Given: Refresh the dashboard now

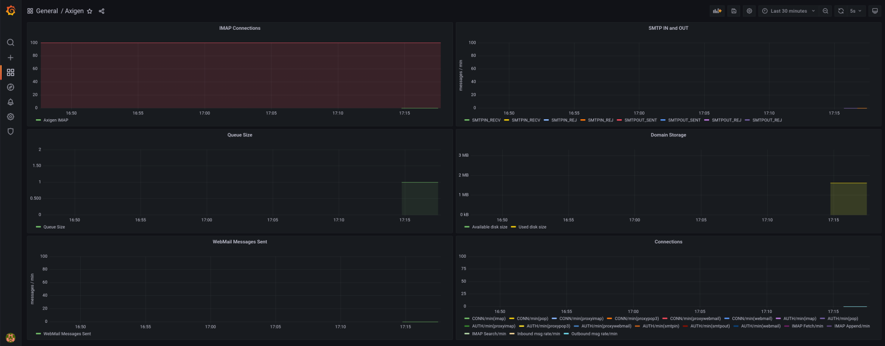Looking at the screenshot, I should [841, 11].
